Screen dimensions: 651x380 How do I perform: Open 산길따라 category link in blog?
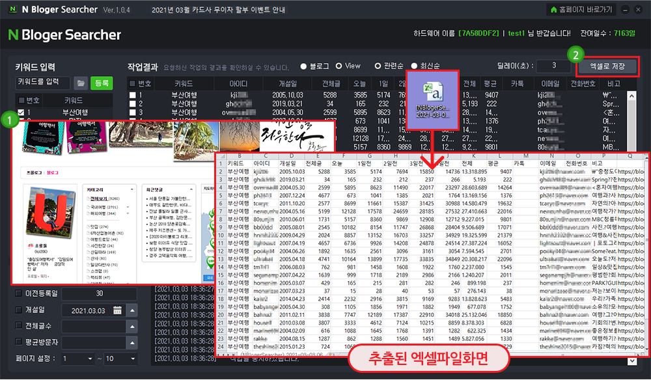pyautogui.click(x=102, y=252)
